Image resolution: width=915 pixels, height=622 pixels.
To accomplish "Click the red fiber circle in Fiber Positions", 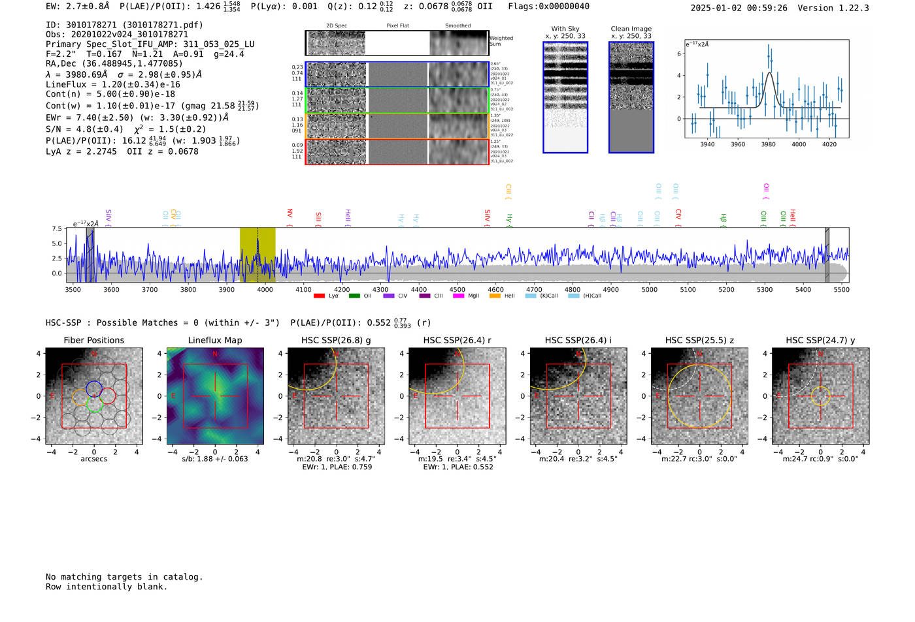I will 108,396.
